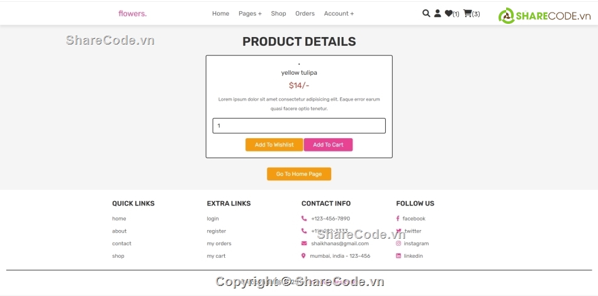Open the wishlist heart icon
Viewport: 598px width, 296px height.
449,13
